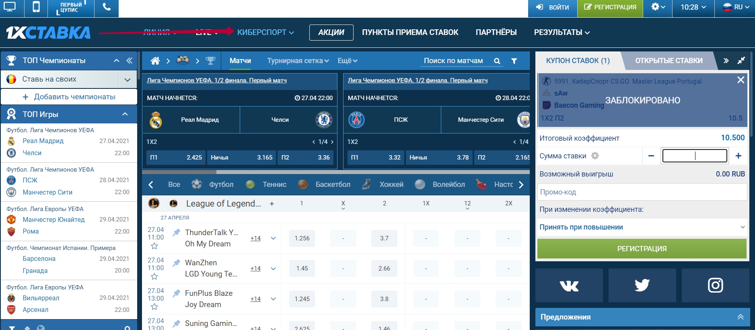Star the WanZhen vs LGD Young match
Viewport: 755px width, 330px height.
(x=154, y=277)
